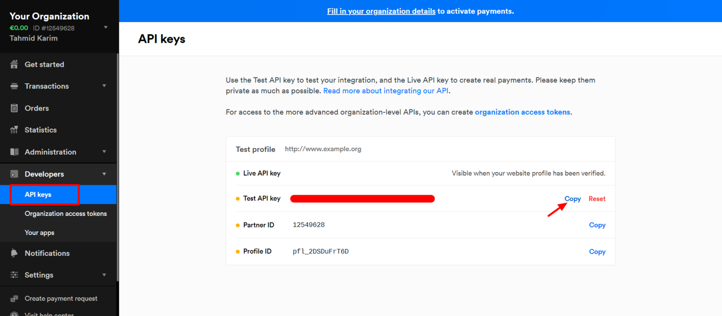The height and width of the screenshot is (316, 722).
Task: Expand the Transactions menu chevron
Action: click(105, 86)
